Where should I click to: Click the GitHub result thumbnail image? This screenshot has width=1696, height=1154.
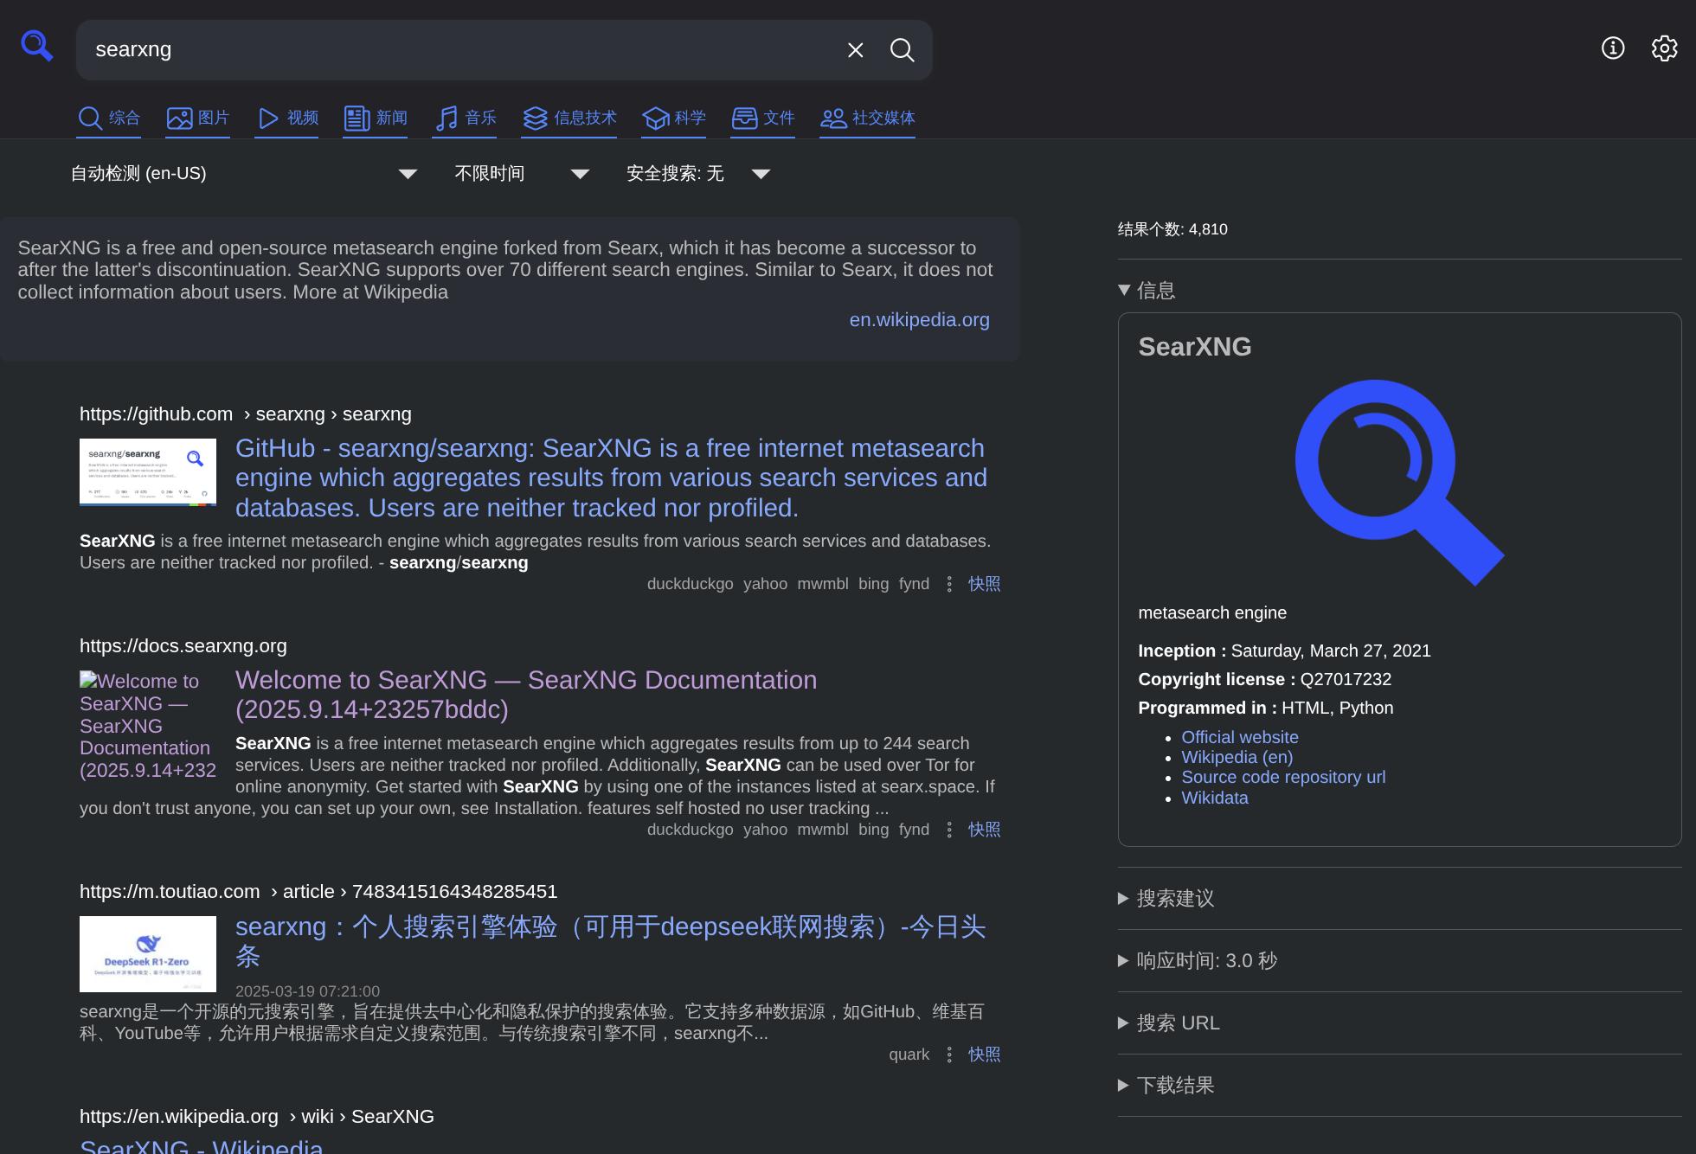coord(148,472)
